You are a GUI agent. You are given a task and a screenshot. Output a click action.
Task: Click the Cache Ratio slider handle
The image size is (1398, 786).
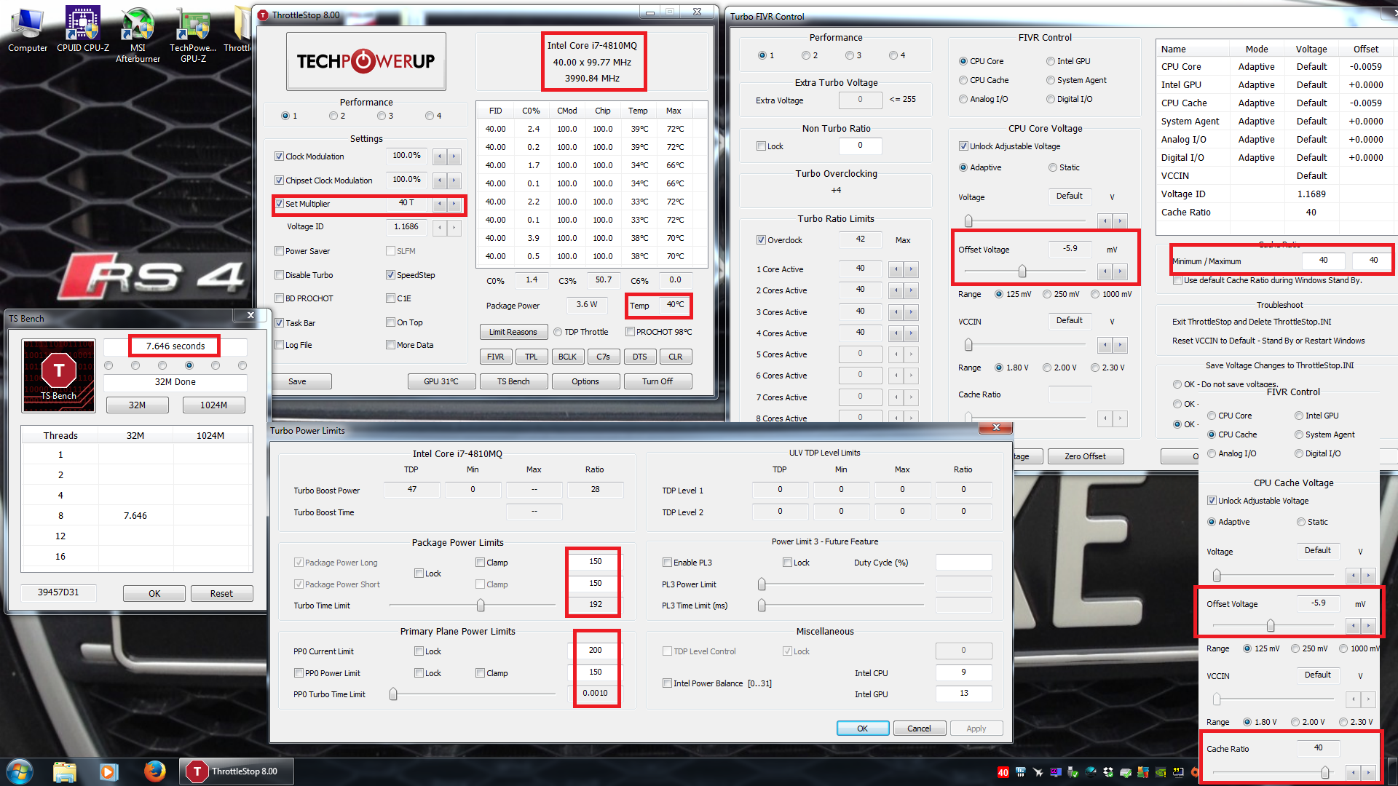click(1325, 772)
